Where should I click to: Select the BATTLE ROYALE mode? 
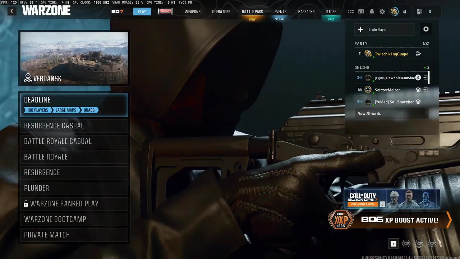point(74,157)
